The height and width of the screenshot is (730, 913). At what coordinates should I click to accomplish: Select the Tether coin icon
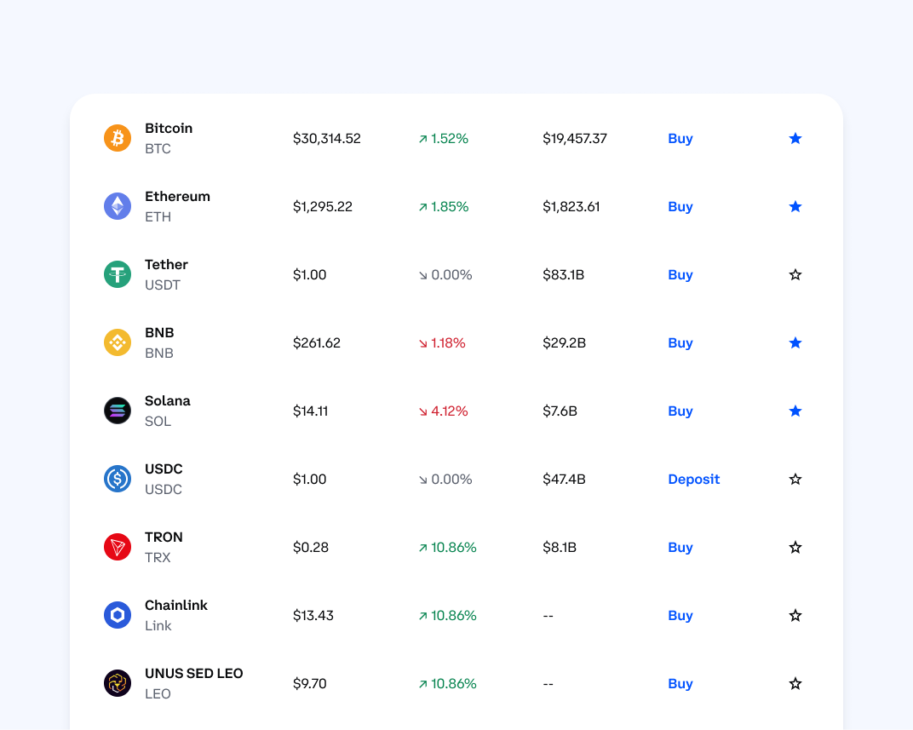(x=118, y=274)
